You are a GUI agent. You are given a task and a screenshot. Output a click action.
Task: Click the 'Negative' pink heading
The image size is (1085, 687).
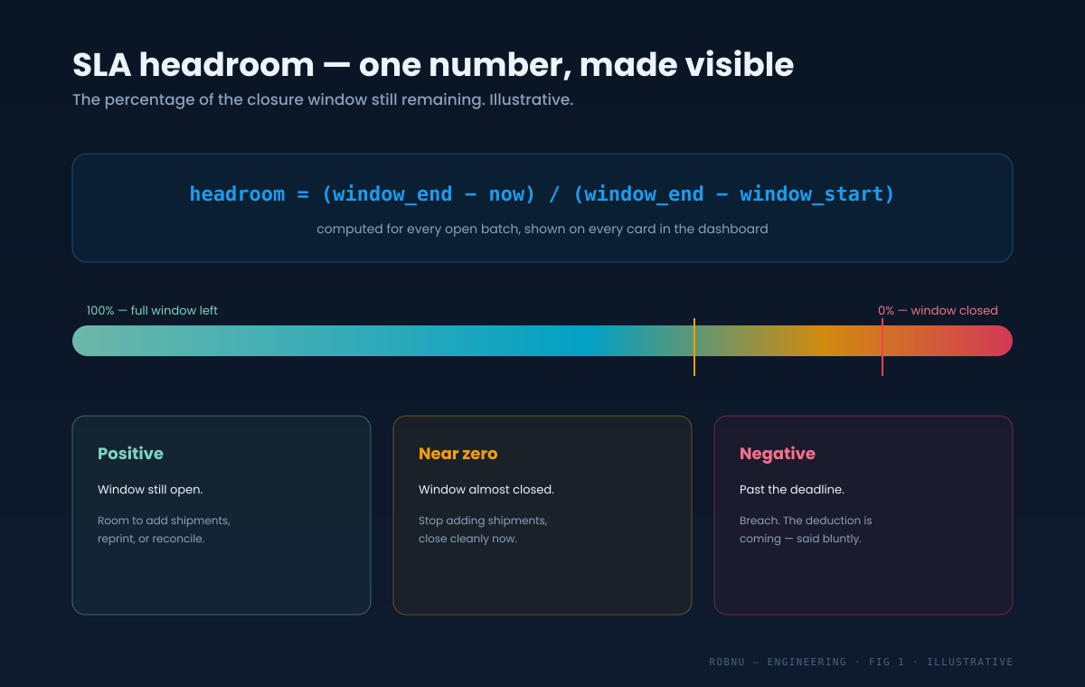[x=778, y=454]
